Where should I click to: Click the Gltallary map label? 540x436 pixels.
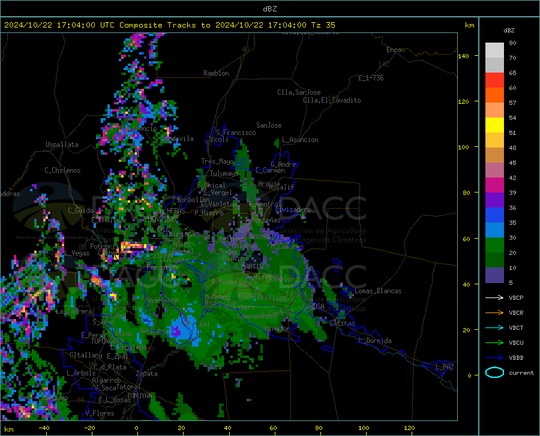click(x=86, y=355)
